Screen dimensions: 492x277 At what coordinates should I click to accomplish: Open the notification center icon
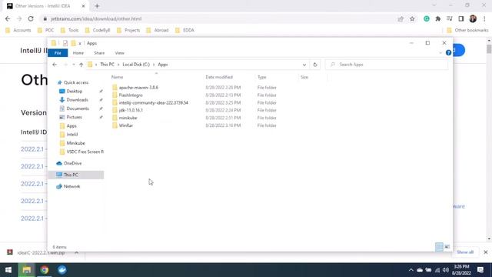[480, 270]
